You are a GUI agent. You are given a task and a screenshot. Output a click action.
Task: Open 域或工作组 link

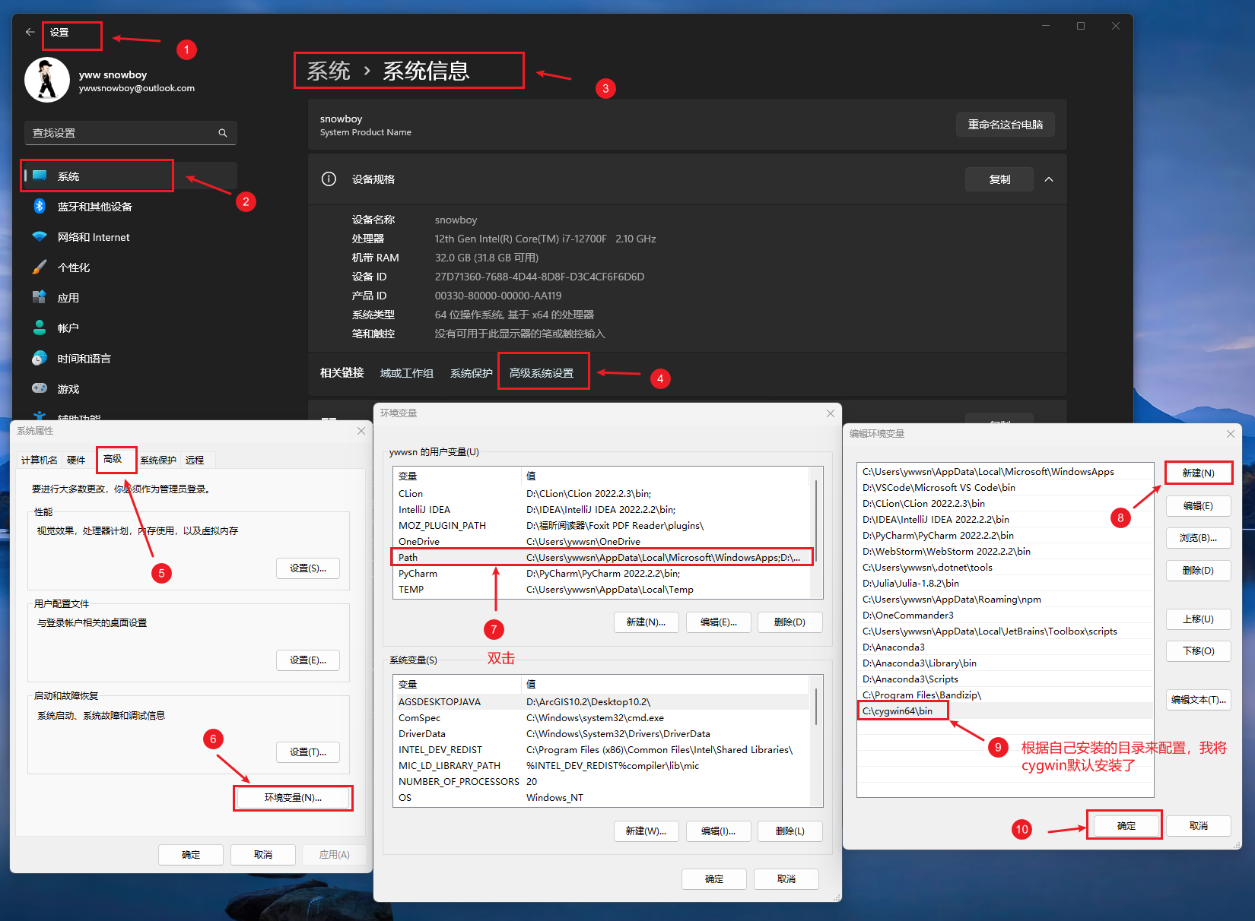407,373
